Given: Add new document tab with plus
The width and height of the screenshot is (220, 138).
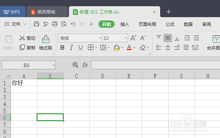Looking at the screenshot, I should point(168,12).
